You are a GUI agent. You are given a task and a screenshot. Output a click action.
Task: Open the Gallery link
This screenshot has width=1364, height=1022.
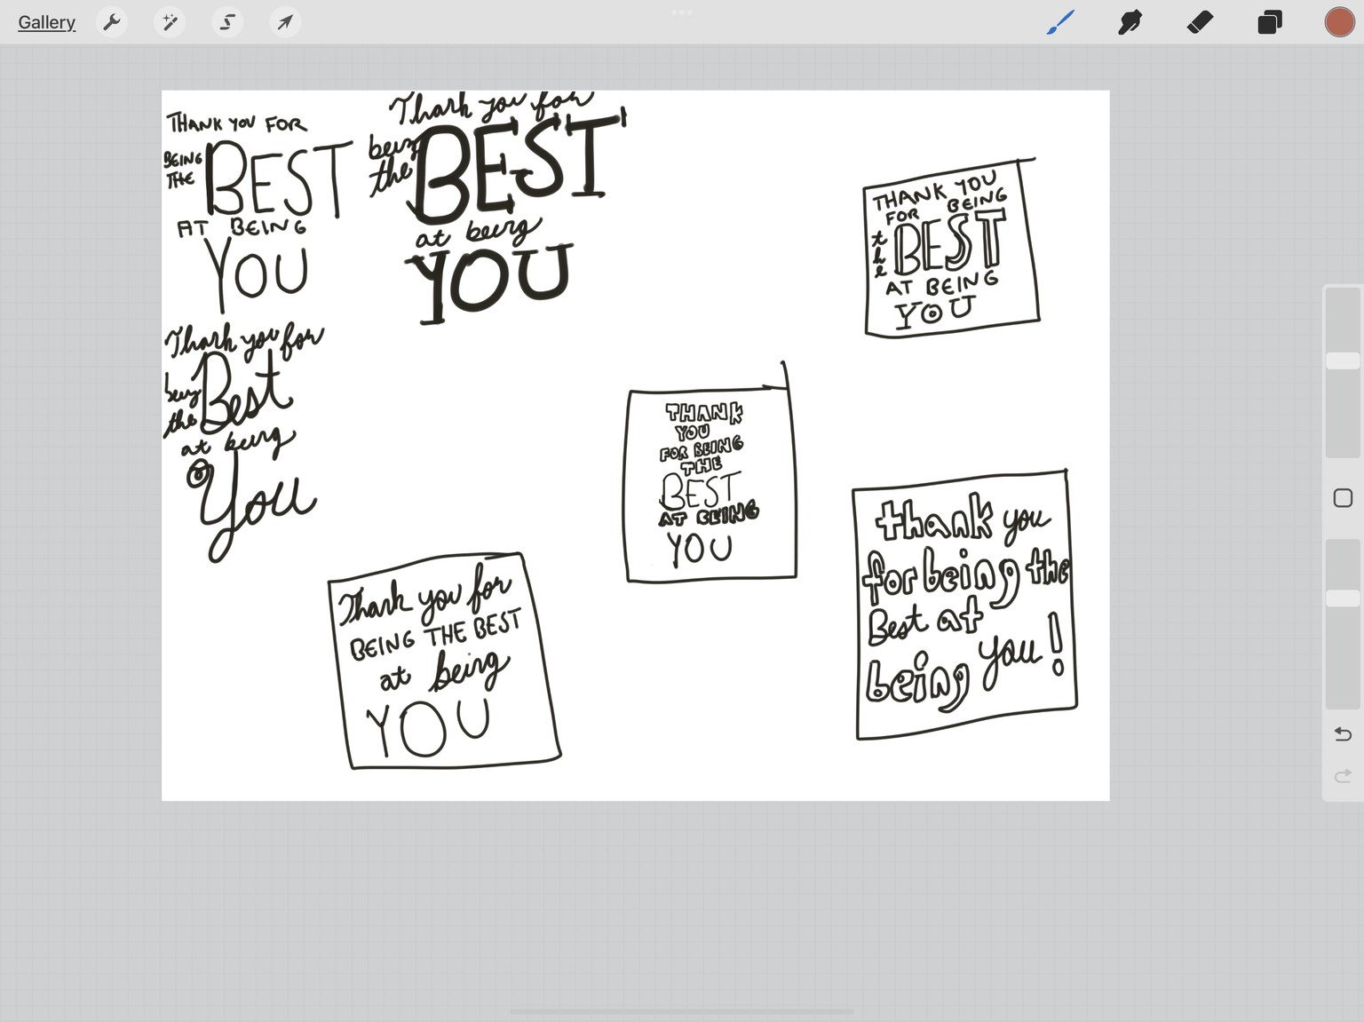46,22
